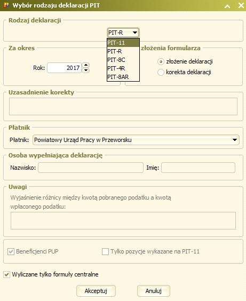Click the Uwagi explanation text area
246x301 pixels.
[x=123, y=220]
